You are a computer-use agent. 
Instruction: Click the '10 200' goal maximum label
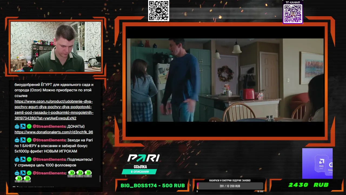(x=260, y=191)
